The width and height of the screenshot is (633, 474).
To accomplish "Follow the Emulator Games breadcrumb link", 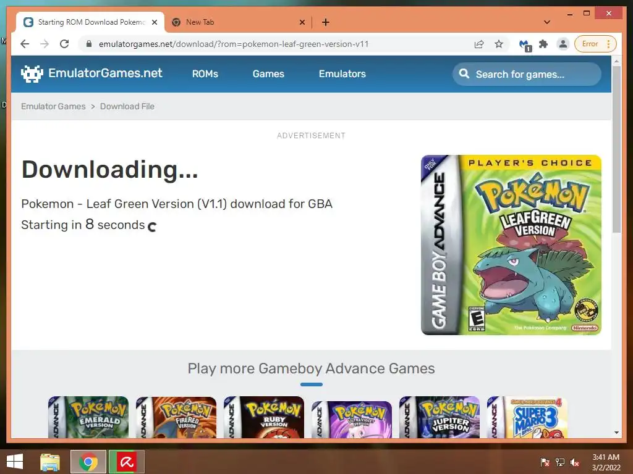I will pyautogui.click(x=53, y=106).
